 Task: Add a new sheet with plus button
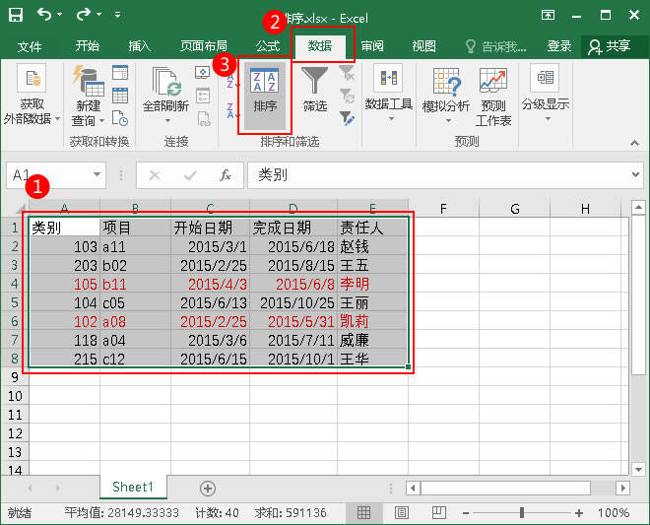tap(207, 489)
